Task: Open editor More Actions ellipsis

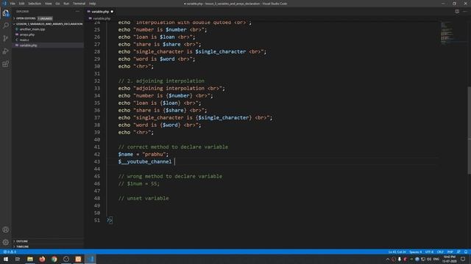Action: coord(464,12)
